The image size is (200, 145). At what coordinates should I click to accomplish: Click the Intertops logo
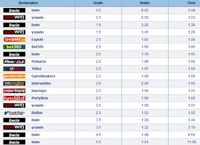[x=14, y=91]
